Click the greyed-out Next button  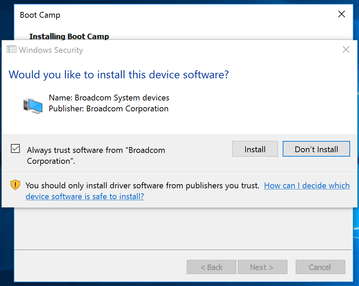[262, 267]
